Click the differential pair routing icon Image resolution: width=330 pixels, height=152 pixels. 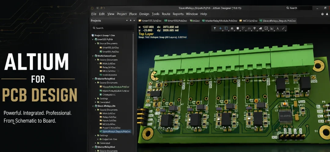click(x=249, y=28)
